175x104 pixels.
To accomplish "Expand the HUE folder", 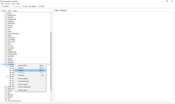I will pyautogui.click(x=4, y=30).
